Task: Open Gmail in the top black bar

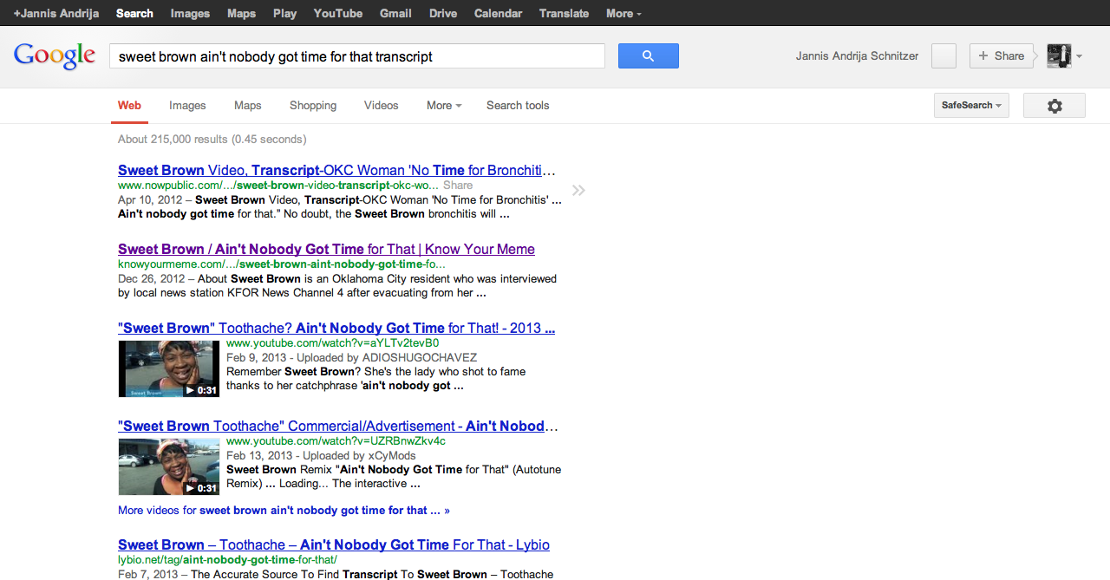Action: click(x=395, y=13)
